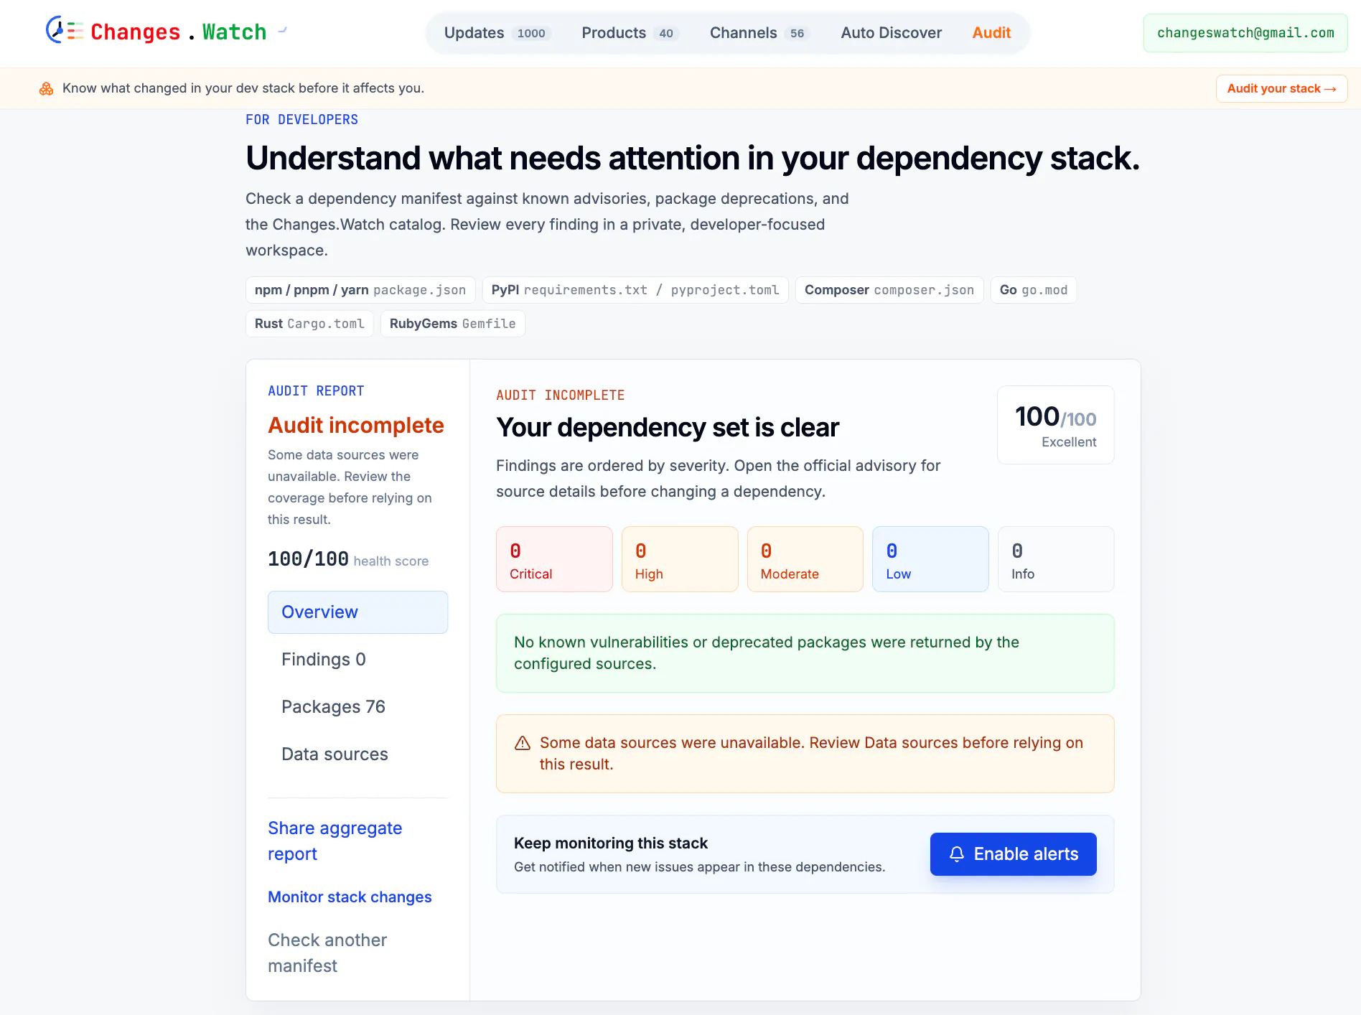Viewport: 1361px width, 1015px height.
Task: Select the Audit nav item
Action: 991,33
